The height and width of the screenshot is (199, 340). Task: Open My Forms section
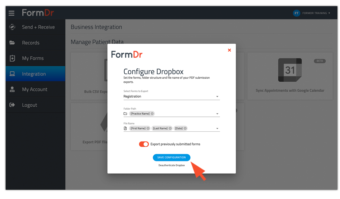point(35,58)
